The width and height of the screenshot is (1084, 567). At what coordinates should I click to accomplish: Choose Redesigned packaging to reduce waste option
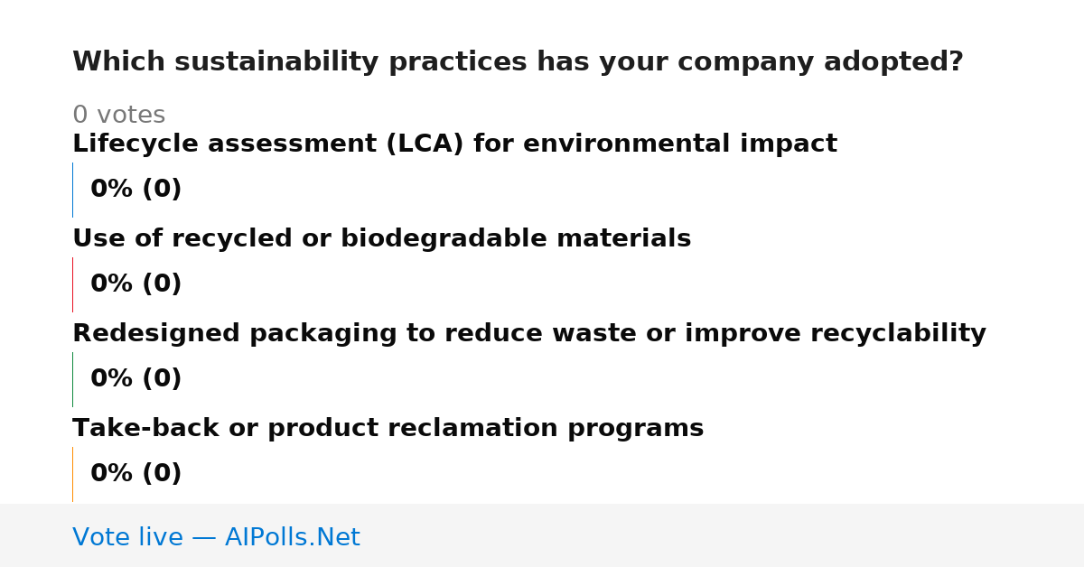(x=529, y=334)
